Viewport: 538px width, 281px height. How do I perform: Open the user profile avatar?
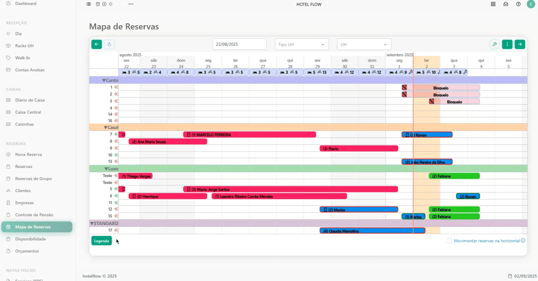(x=531, y=4)
